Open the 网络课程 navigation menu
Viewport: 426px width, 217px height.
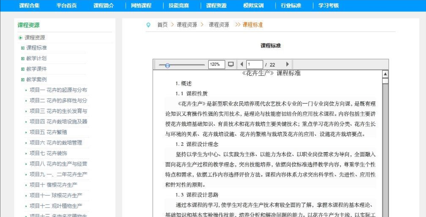(x=141, y=6)
